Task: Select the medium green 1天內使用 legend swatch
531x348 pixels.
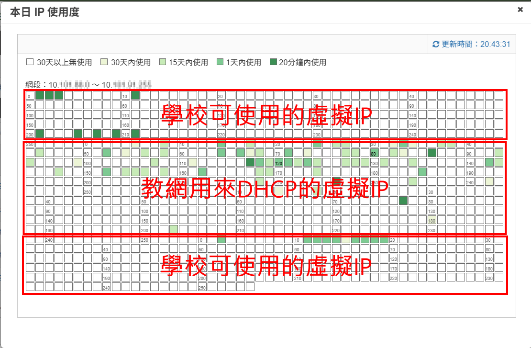Action: (220, 62)
